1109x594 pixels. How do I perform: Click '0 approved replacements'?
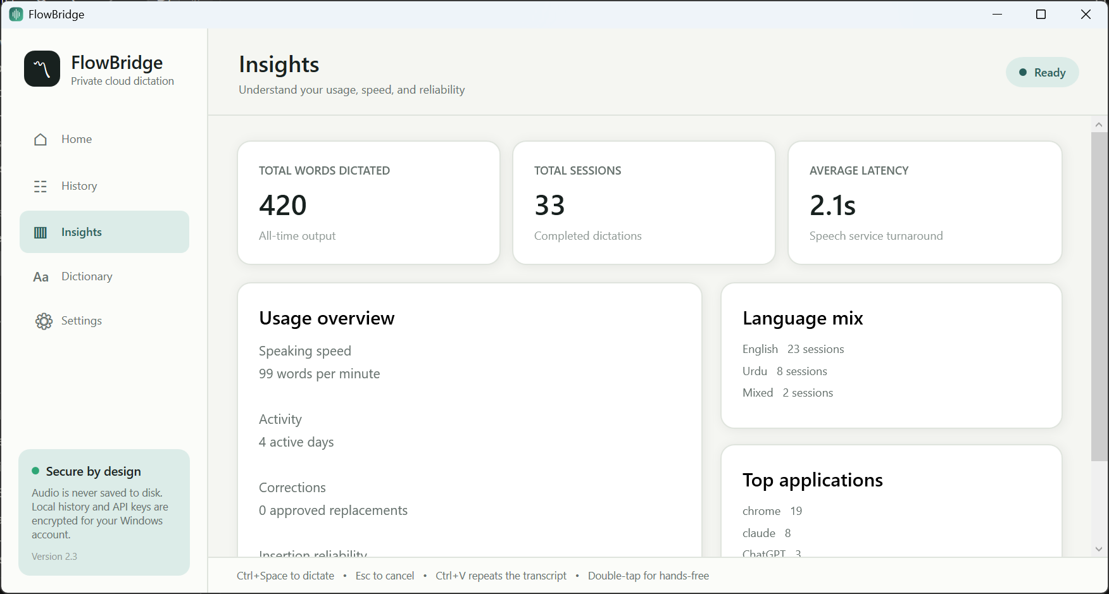pos(333,510)
